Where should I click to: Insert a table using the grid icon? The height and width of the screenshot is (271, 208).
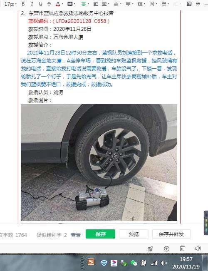tap(189, 4)
